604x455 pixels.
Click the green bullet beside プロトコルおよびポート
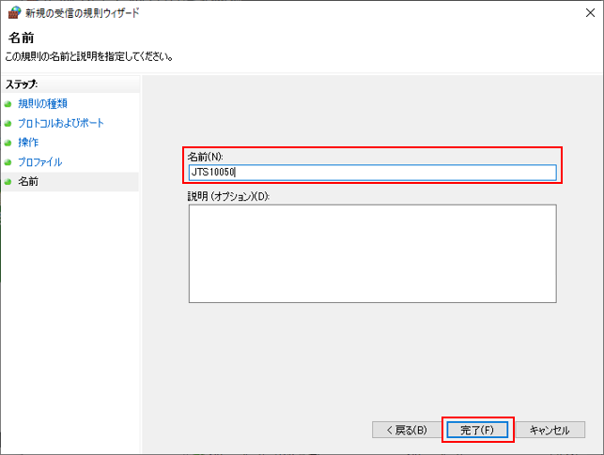[8, 124]
